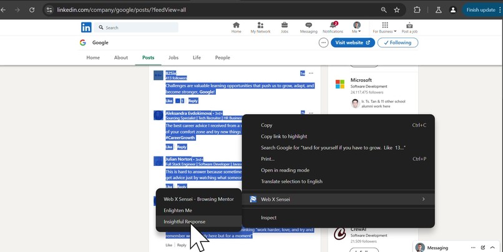503x252 pixels.
Task: Open the Me profile menu
Action: 357,27
